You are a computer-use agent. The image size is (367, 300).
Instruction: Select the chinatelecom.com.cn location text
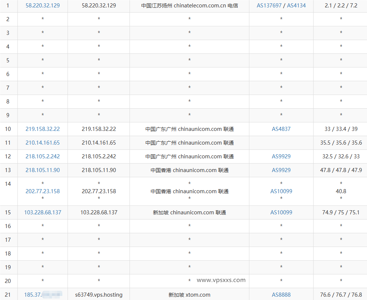[190, 6]
